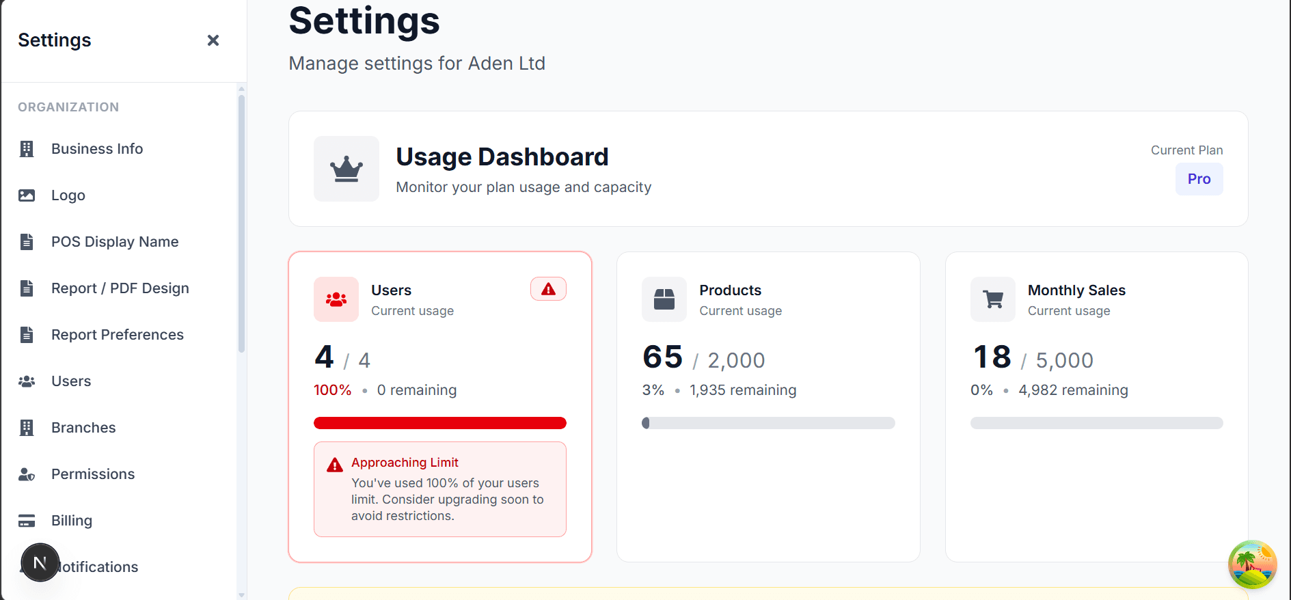Click the red Users usage progress bar

440,423
